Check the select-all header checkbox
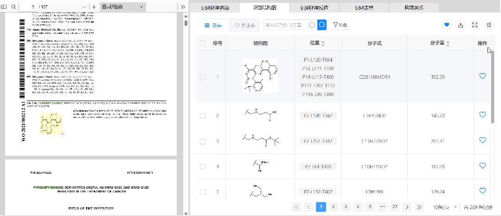Screen dimensions: 501x216 click(x=203, y=43)
